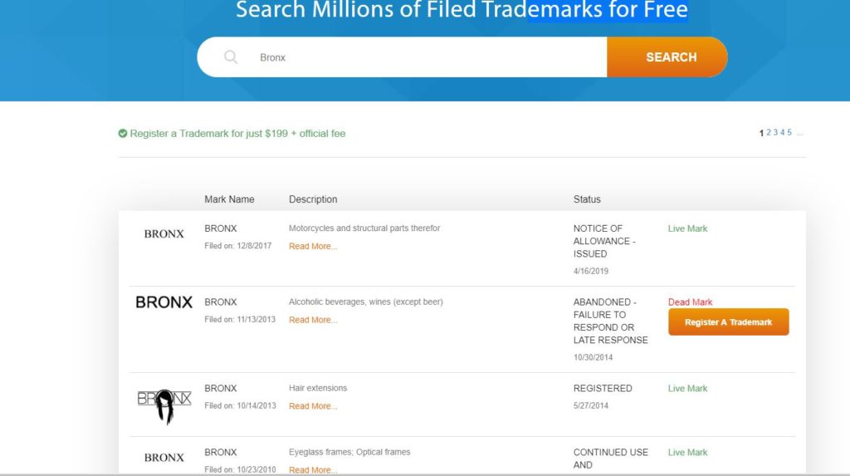Screen dimensions: 850x476
Task: Click bold BRONX logo of abandoned mark
Action: [x=164, y=302]
